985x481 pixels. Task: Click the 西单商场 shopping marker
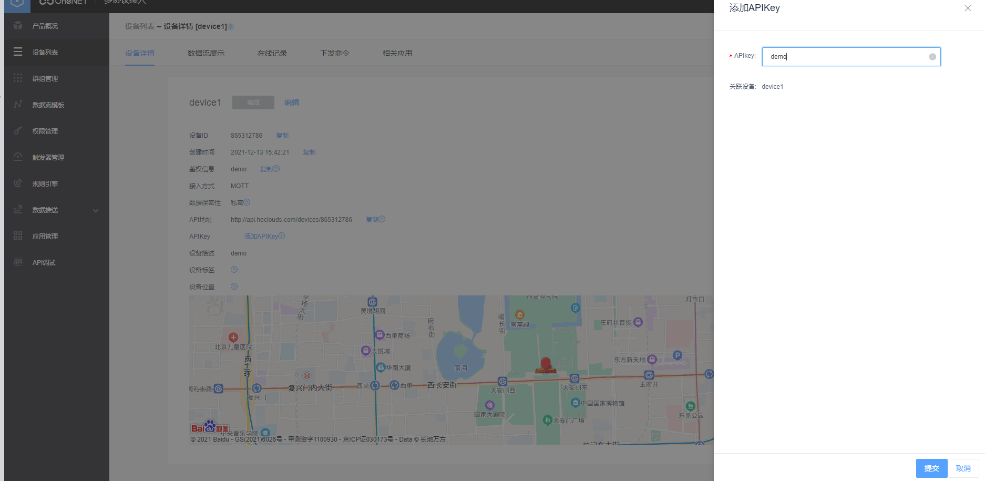(379, 335)
